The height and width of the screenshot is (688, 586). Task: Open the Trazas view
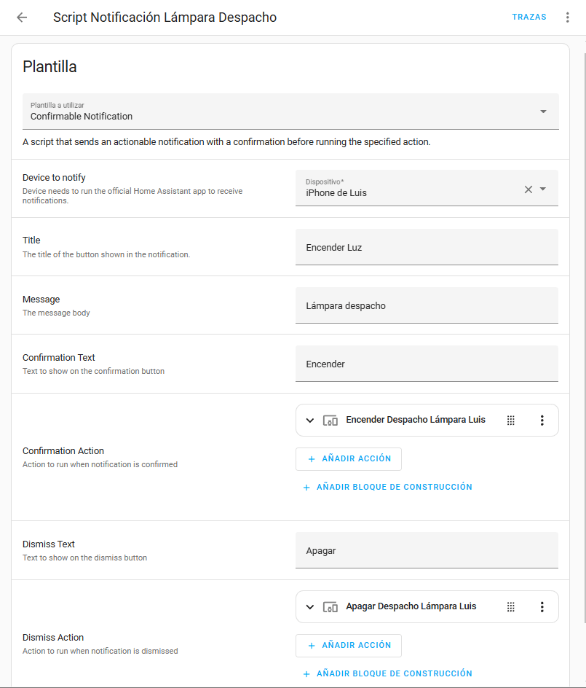click(x=529, y=17)
